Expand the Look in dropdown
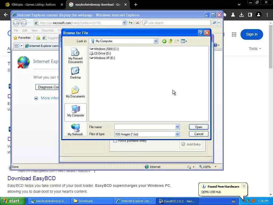The image size is (273, 205). pyautogui.click(x=156, y=41)
